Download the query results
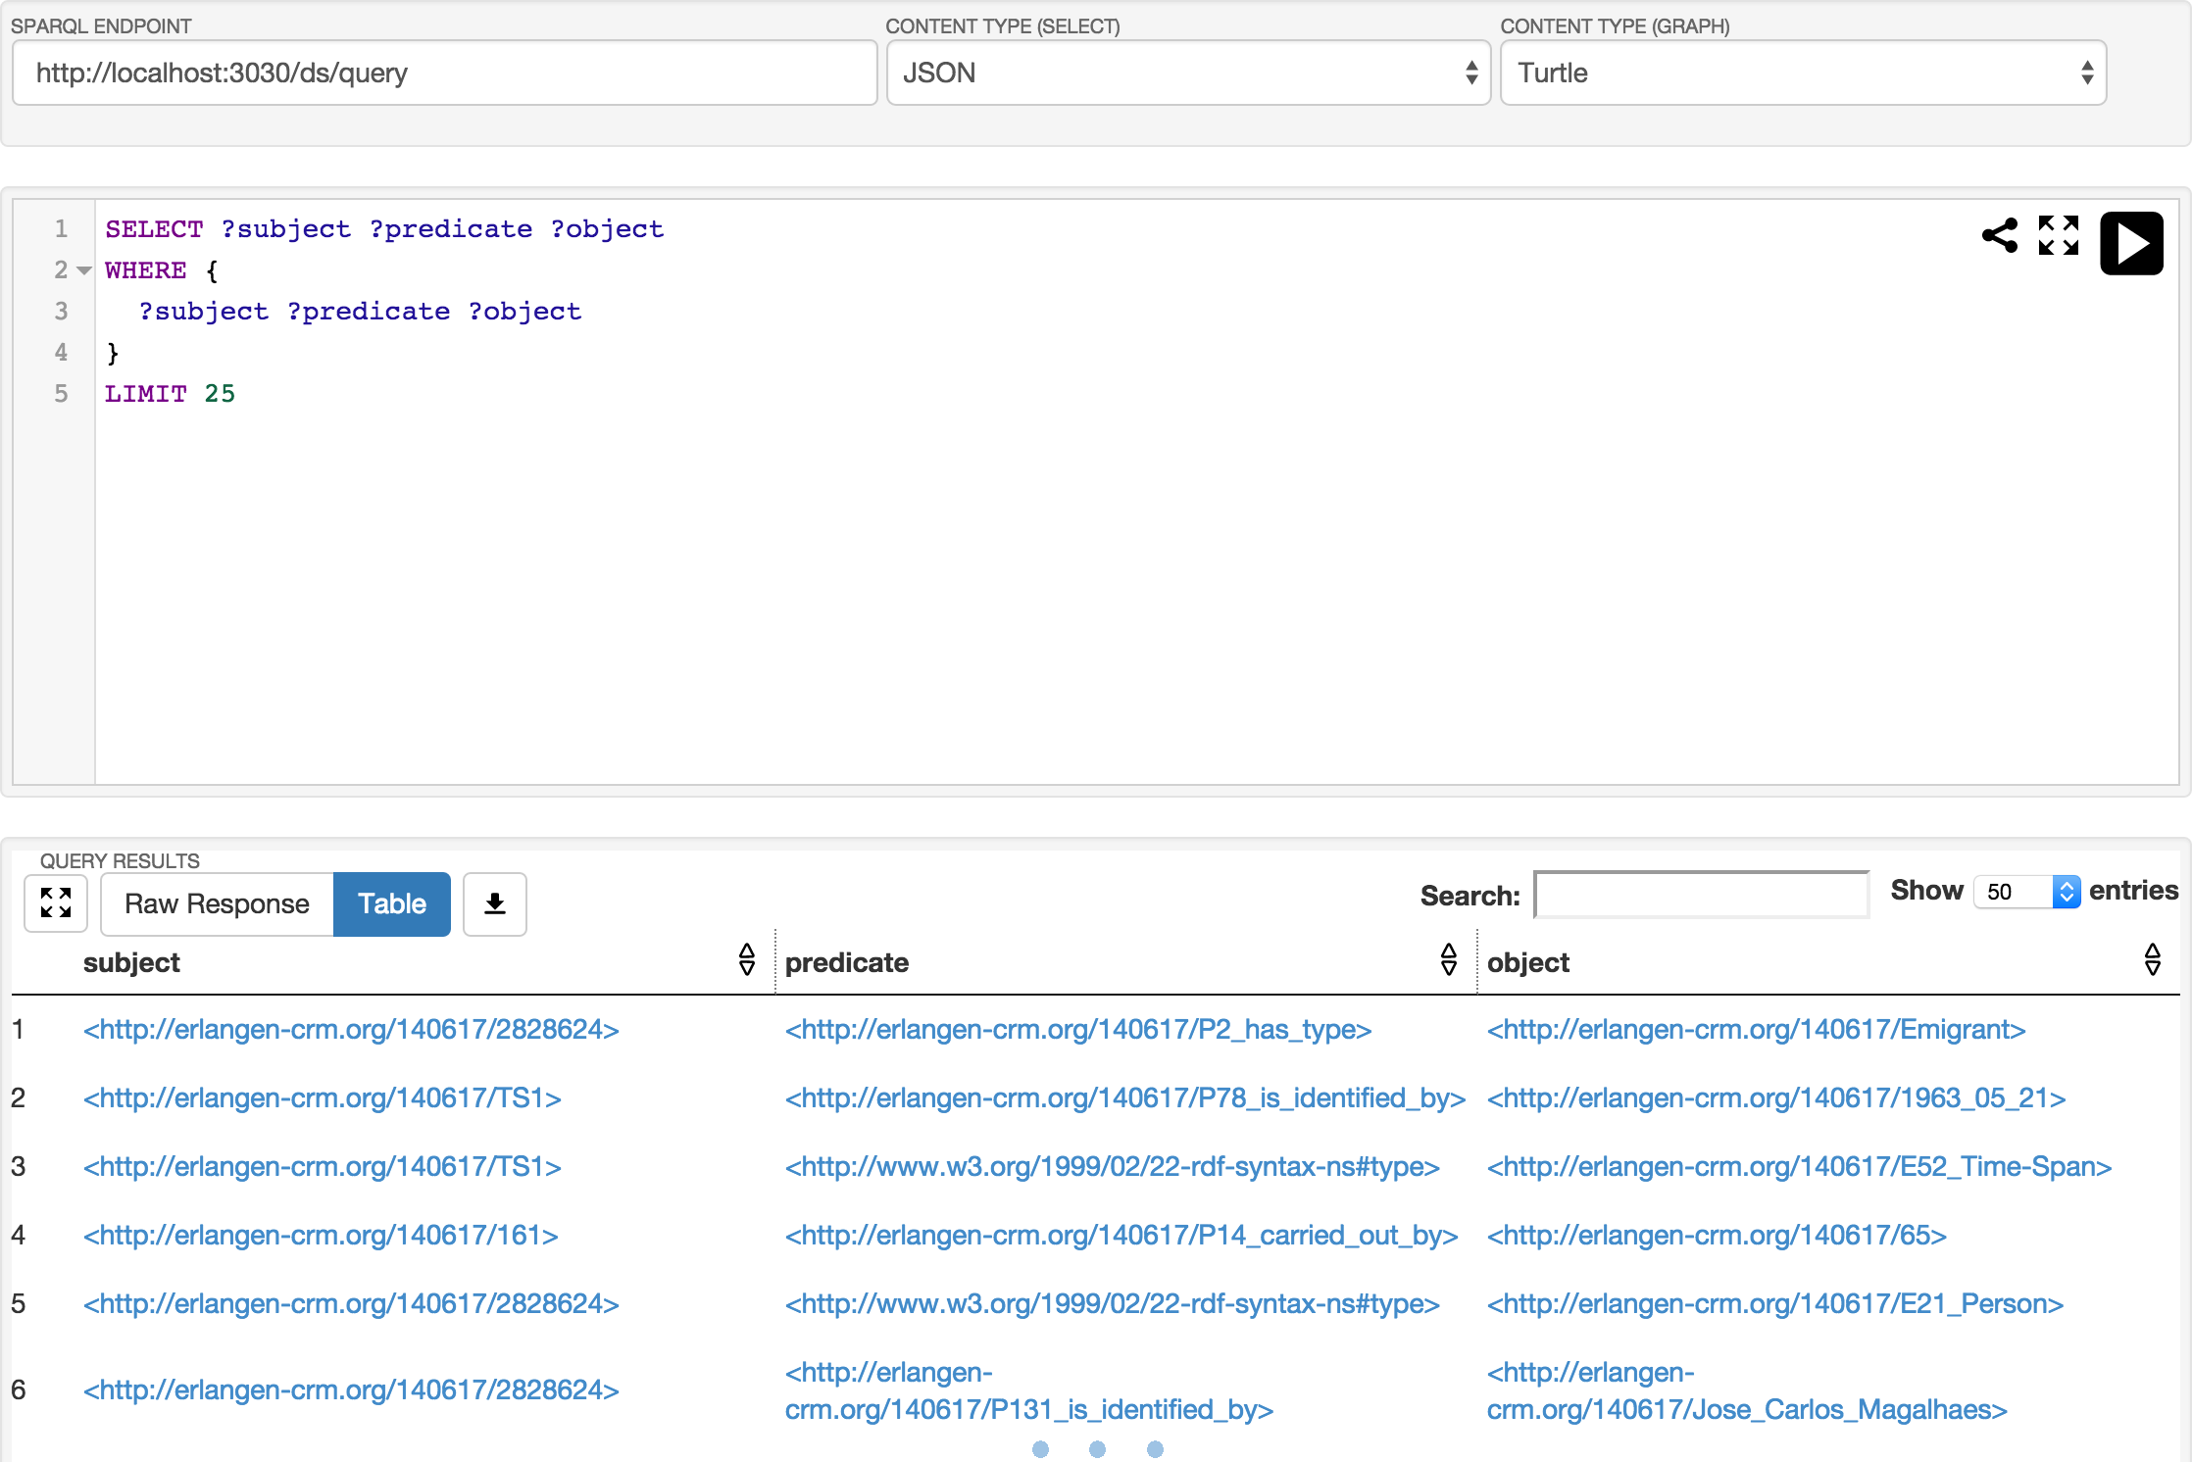 click(495, 903)
